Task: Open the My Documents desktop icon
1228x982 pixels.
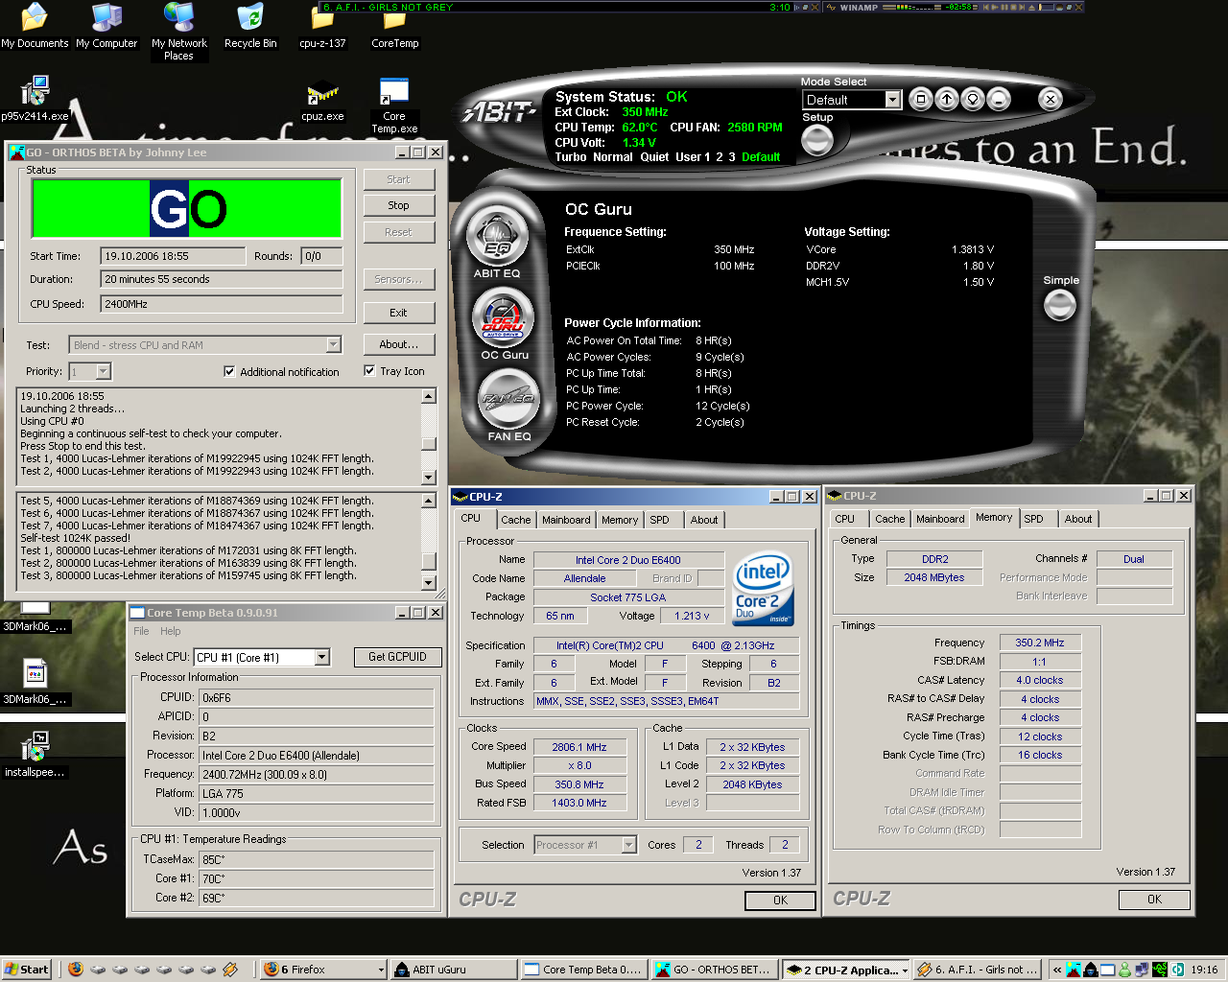Action: coord(35,26)
